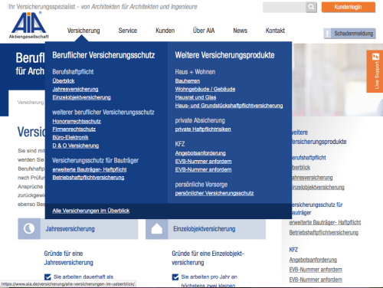Click the 'Beruflicher Versicherungsschutz' column title
The height and width of the screenshot is (288, 383).
(x=103, y=55)
